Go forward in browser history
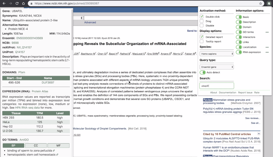The height and width of the screenshot is (157, 273). 10,4
